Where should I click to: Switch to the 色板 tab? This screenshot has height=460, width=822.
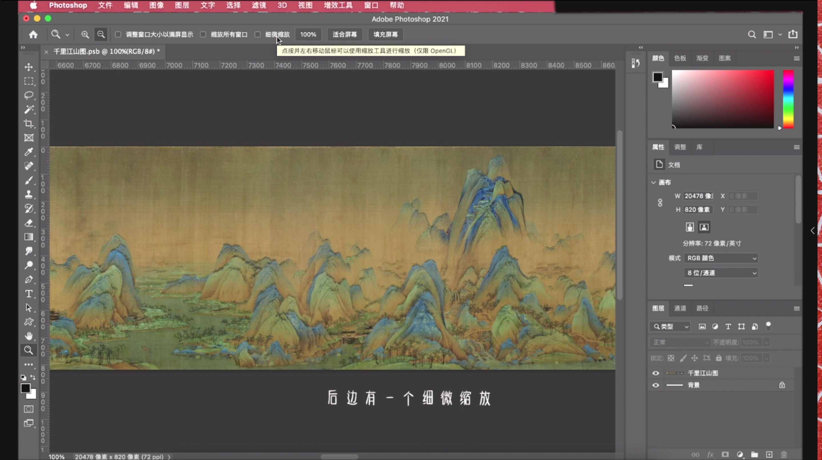pyautogui.click(x=680, y=58)
